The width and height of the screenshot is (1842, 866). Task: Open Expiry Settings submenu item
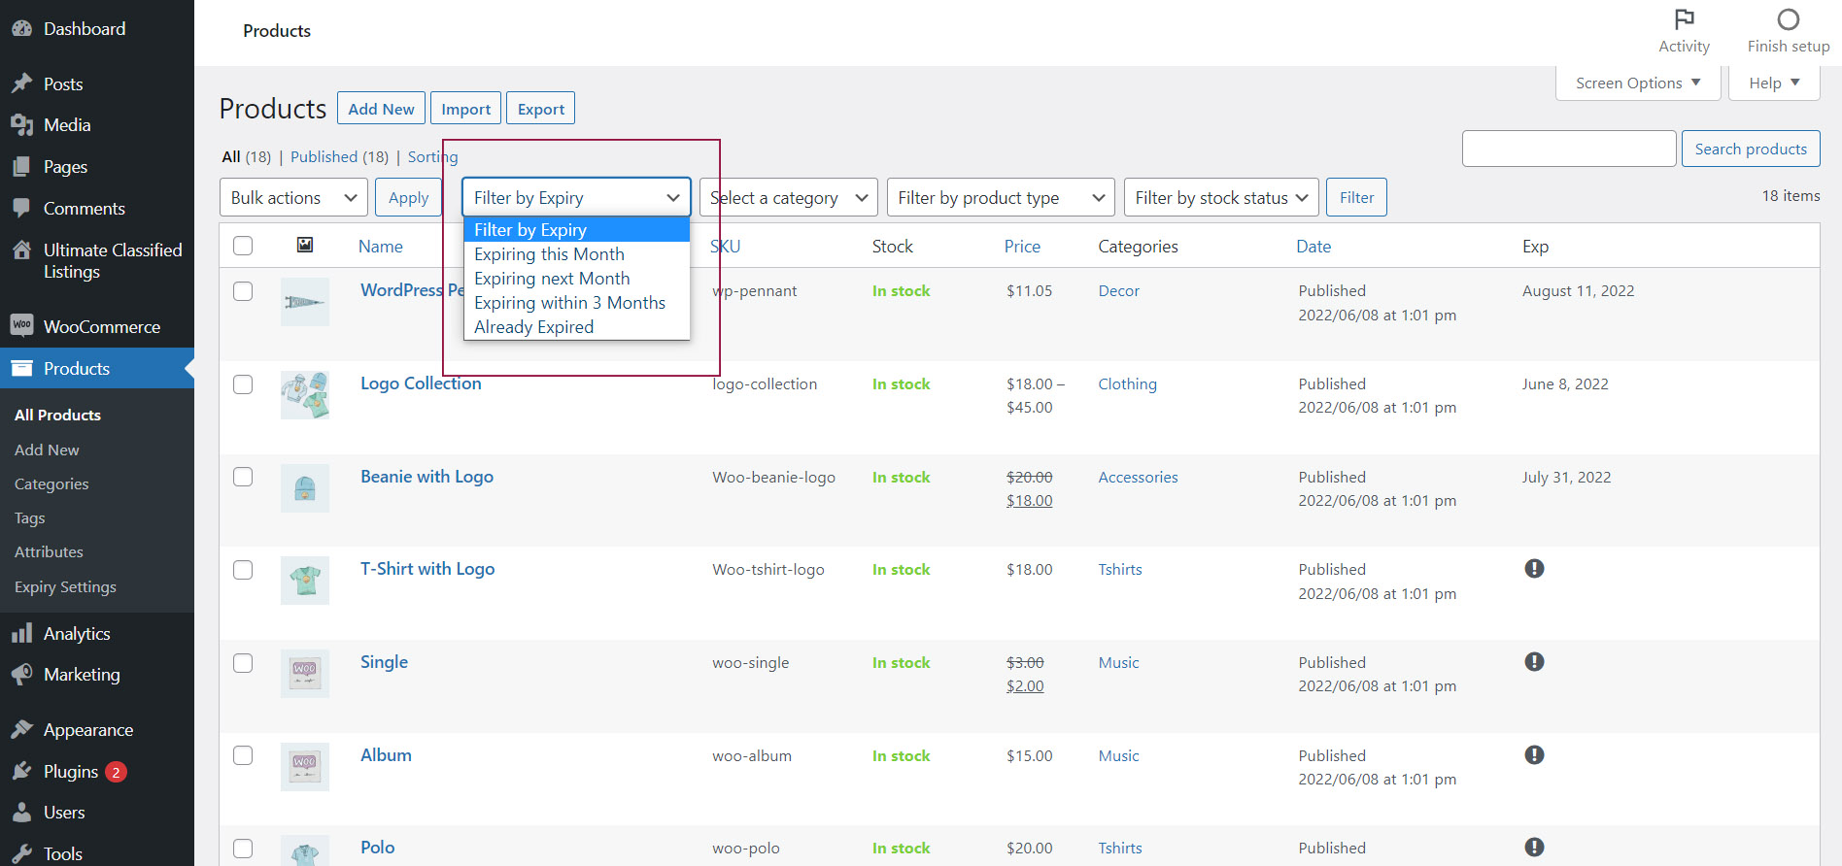65,586
